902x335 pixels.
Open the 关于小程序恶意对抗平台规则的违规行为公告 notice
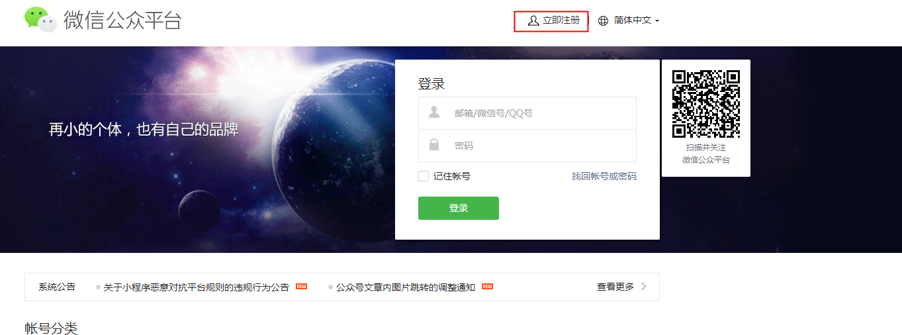click(x=197, y=287)
